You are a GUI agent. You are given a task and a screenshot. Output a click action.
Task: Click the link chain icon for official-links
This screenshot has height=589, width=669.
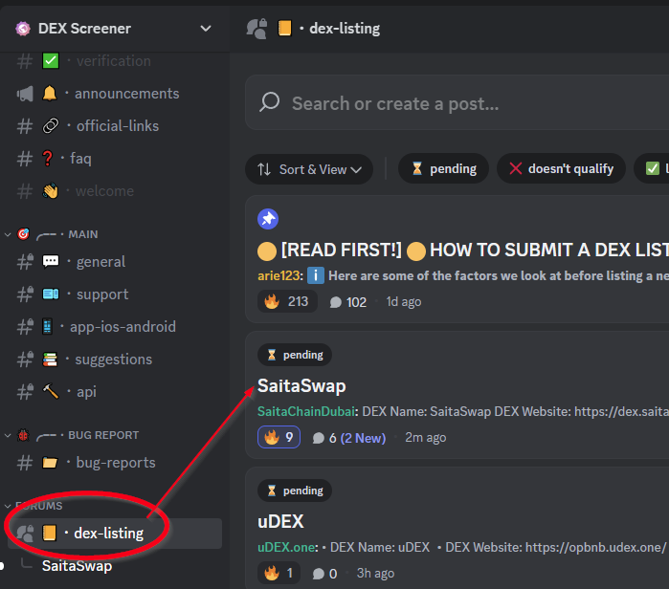pyautogui.click(x=51, y=125)
